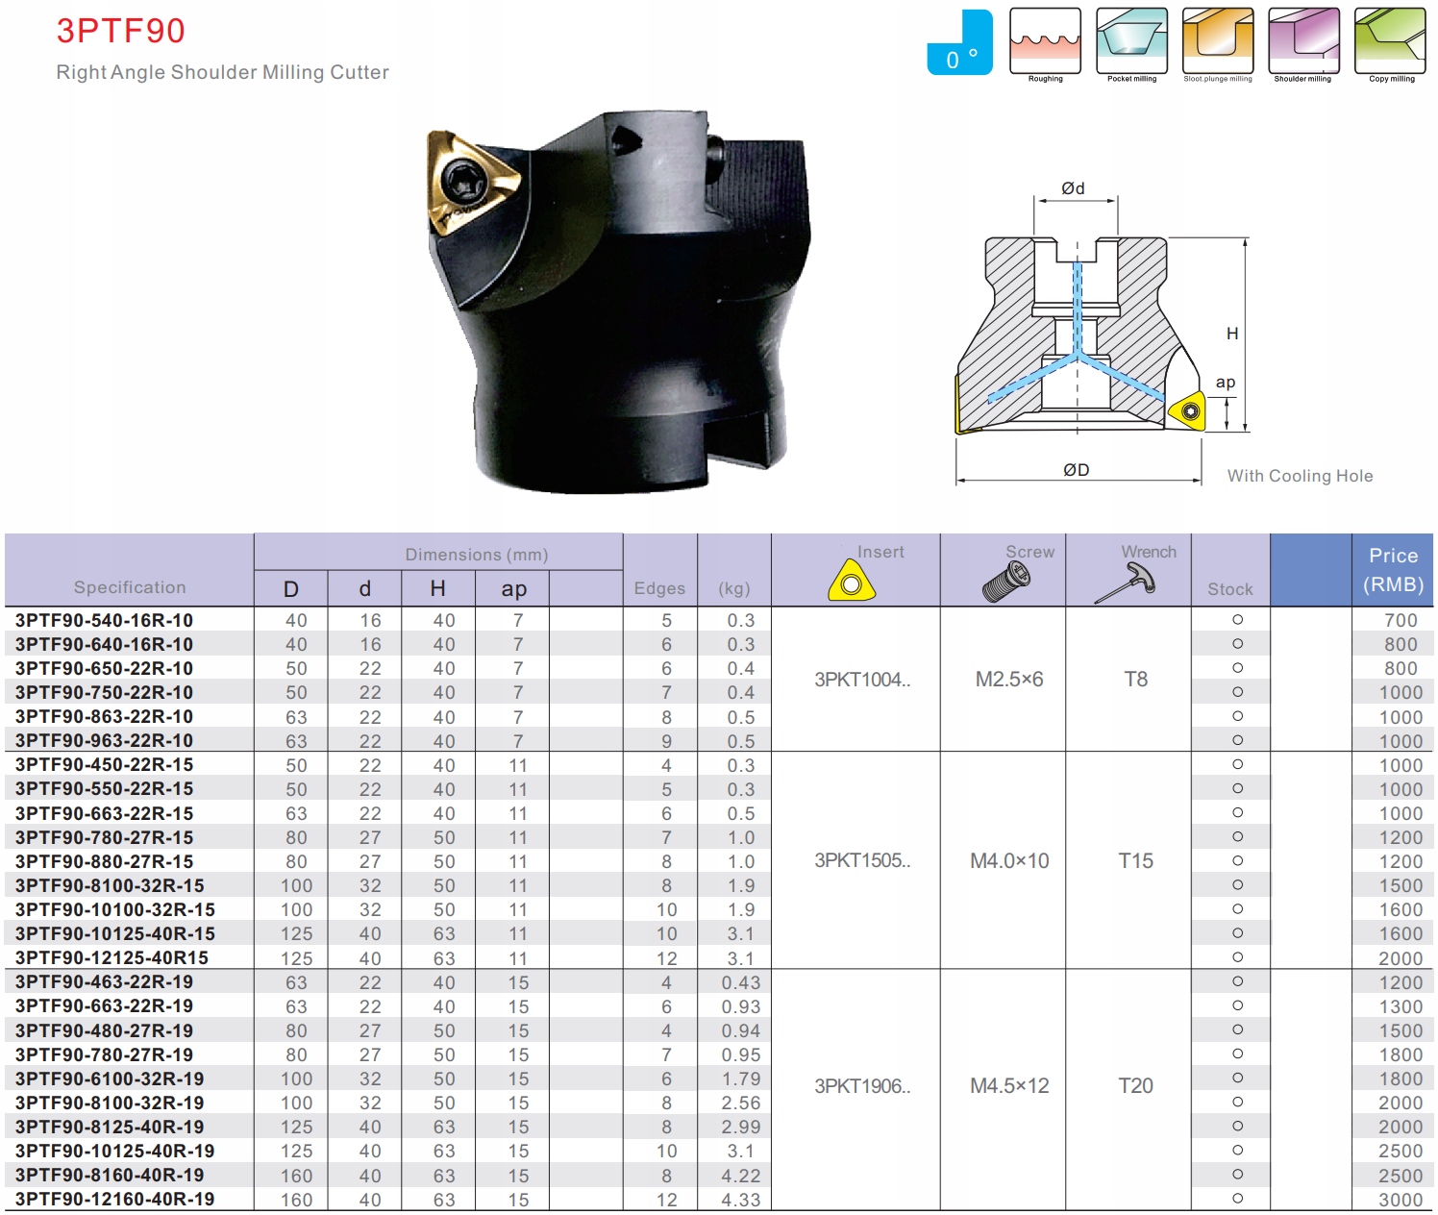This screenshot has width=1438, height=1215.
Task: Select the 3PTF90-780-27R-15 specification
Action: click(x=104, y=837)
